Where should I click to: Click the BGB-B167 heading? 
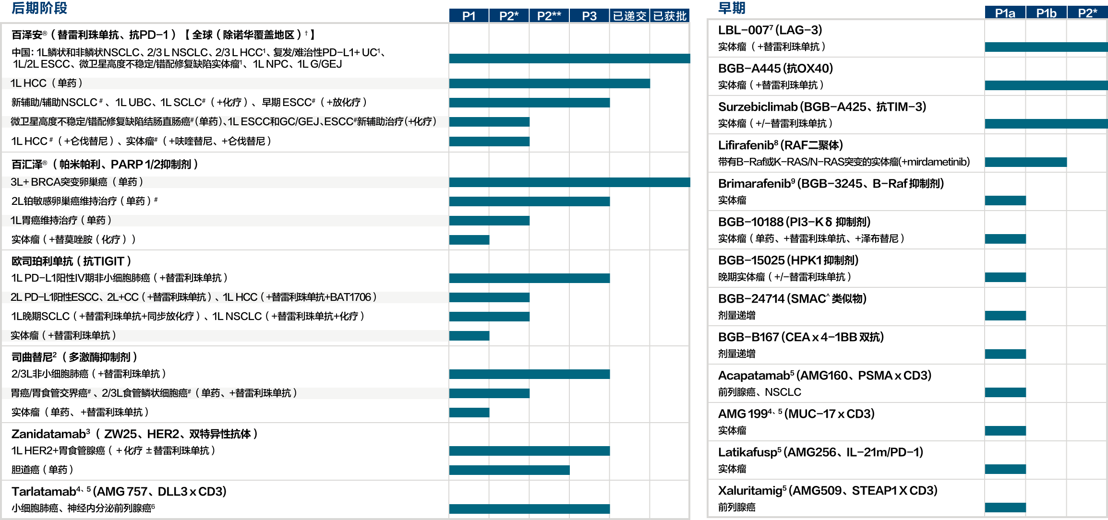click(x=801, y=337)
